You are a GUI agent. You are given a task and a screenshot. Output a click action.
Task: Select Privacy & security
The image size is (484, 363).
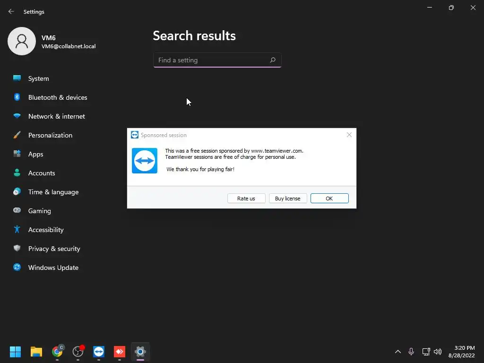(54, 249)
